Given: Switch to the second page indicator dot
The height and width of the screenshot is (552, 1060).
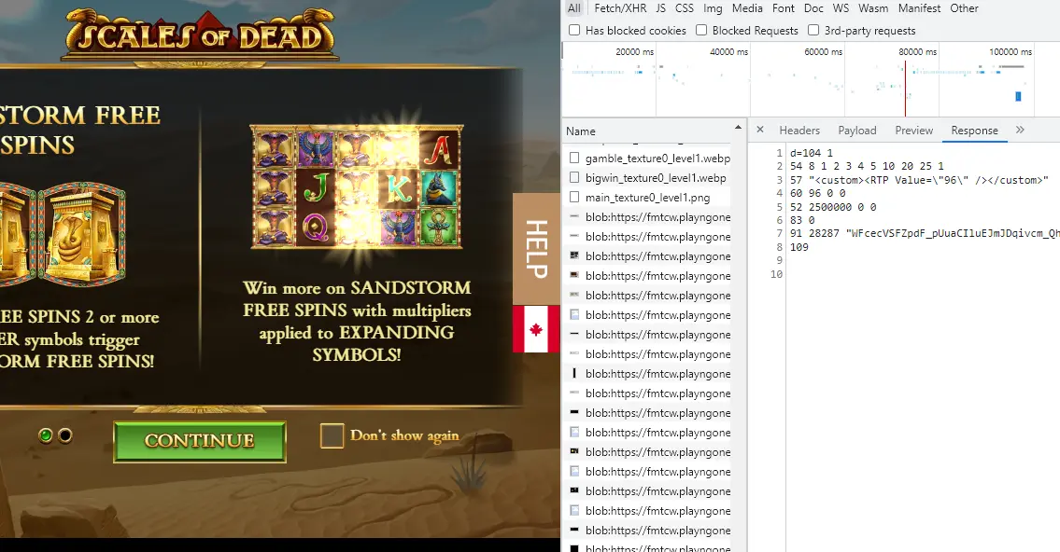Looking at the screenshot, I should pyautogui.click(x=65, y=435).
